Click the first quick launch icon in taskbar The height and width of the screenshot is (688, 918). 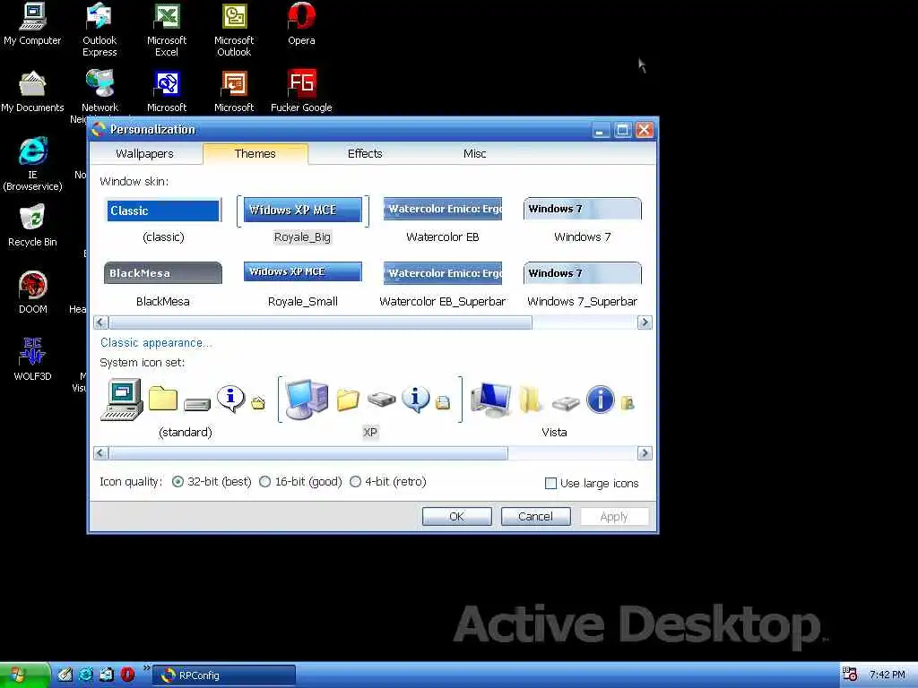(x=65, y=675)
